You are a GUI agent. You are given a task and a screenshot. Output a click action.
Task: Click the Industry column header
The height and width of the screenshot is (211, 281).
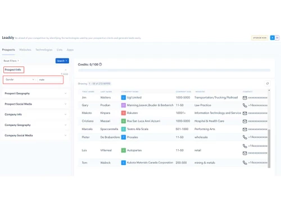tap(200, 92)
